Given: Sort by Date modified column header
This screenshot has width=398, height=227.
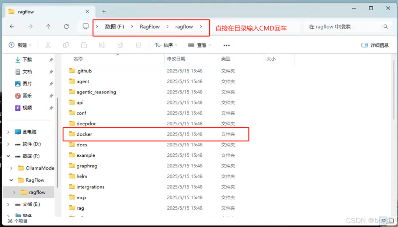Looking at the screenshot, I should point(176,59).
